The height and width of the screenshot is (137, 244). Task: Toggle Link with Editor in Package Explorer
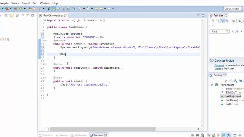point(11,16)
